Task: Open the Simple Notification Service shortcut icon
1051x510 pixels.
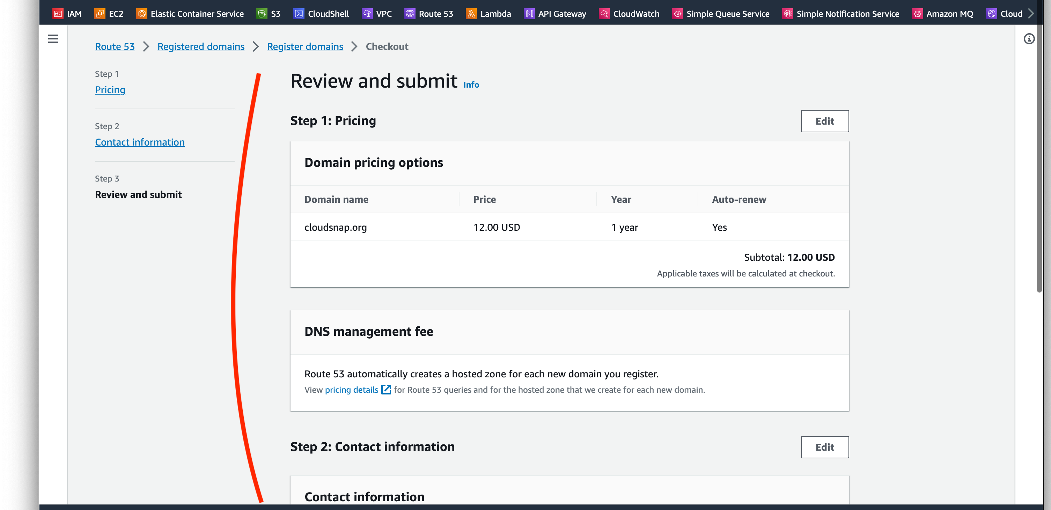Action: pos(788,14)
